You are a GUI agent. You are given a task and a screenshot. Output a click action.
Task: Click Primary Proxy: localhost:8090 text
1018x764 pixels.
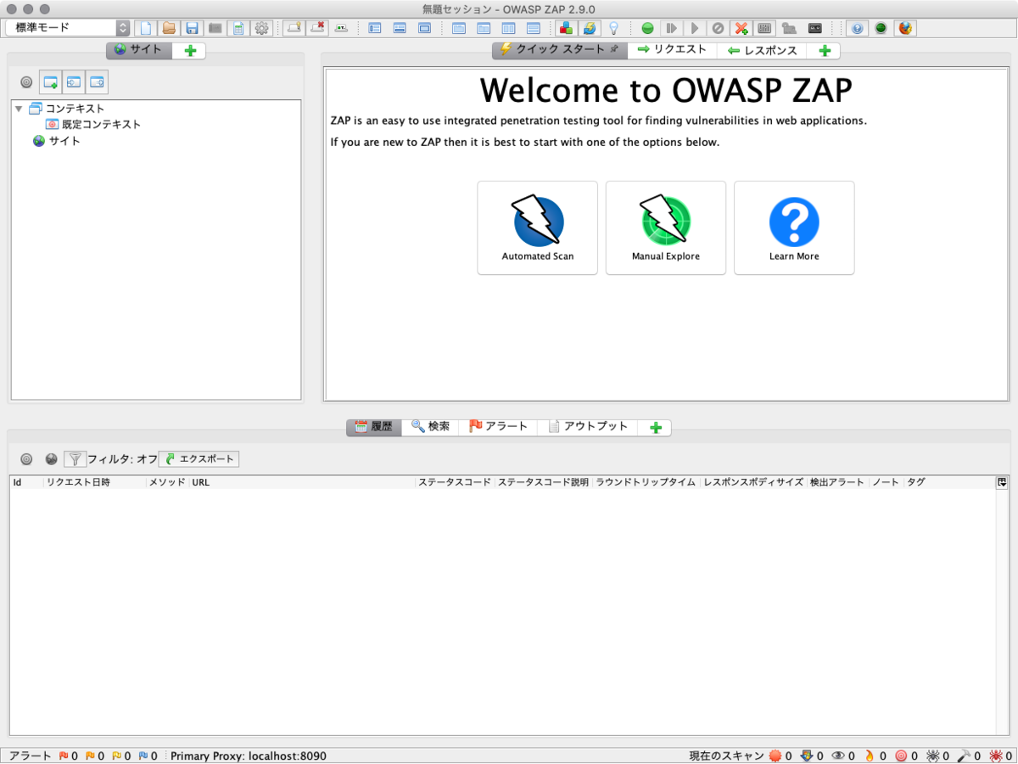249,756
